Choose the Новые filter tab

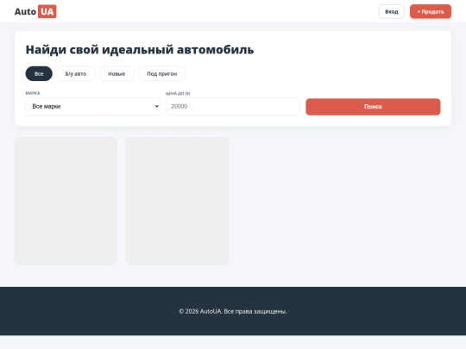(116, 73)
